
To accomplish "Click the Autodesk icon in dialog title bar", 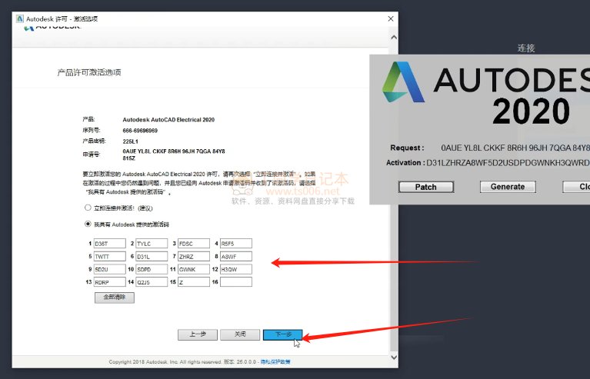I will [x=20, y=18].
